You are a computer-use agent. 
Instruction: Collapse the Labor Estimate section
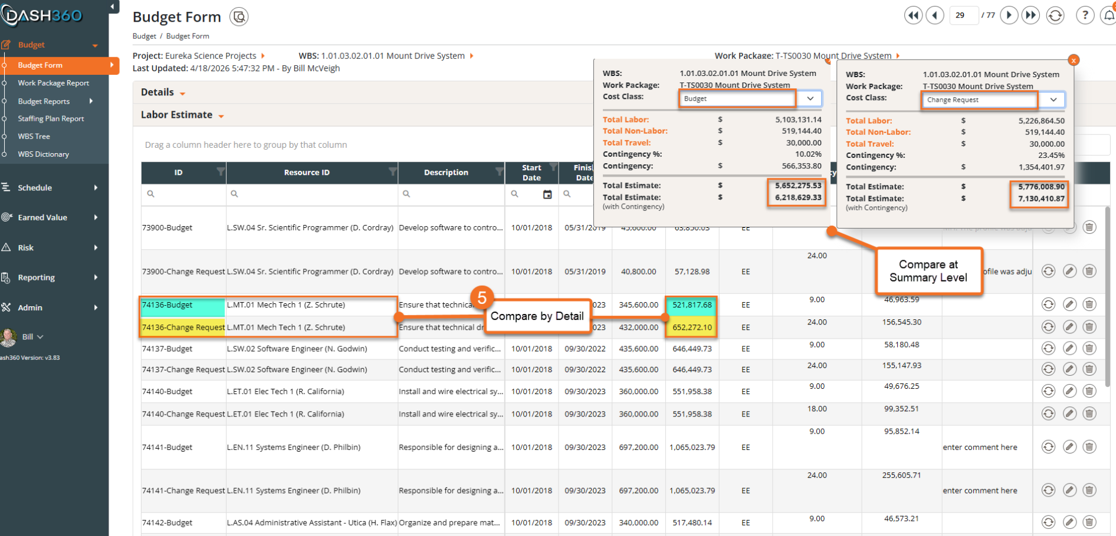point(182,115)
